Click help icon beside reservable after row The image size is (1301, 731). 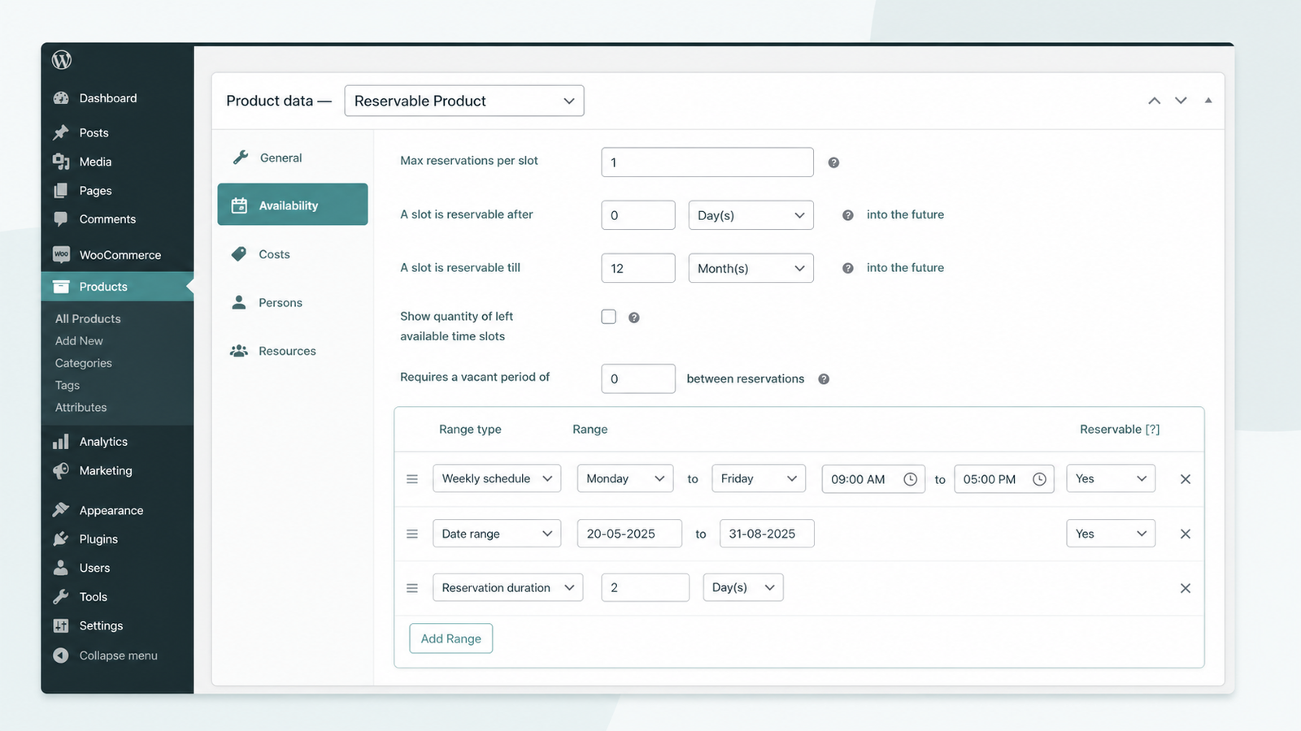click(x=848, y=215)
